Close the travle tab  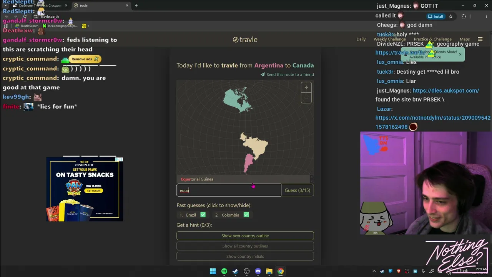coord(127,5)
